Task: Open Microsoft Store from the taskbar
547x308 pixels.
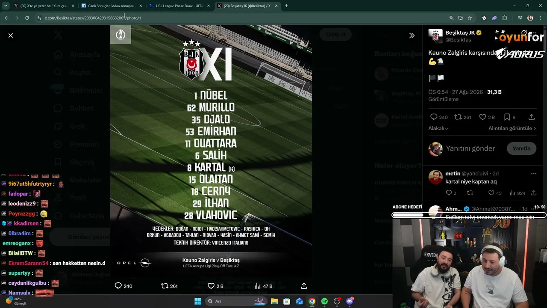Action: click(x=287, y=301)
